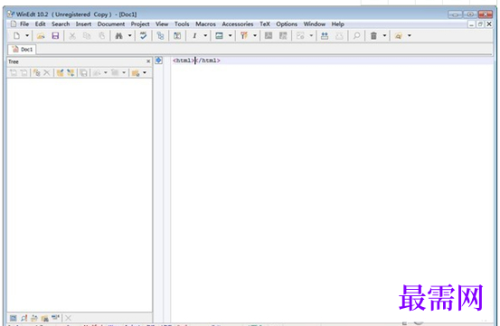This screenshot has width=500, height=326.
Task: Create a new document with the blank page icon
Action: (x=16, y=35)
